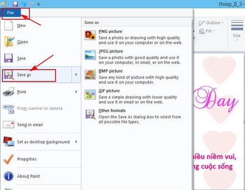Click the New document icon
Screen dimensions: 245x190
click(x=8, y=26)
